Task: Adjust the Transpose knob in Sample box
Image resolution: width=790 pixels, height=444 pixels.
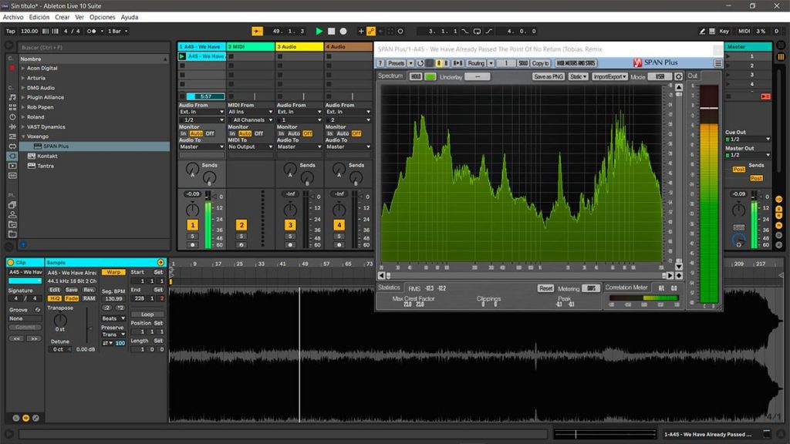Action: tap(60, 320)
